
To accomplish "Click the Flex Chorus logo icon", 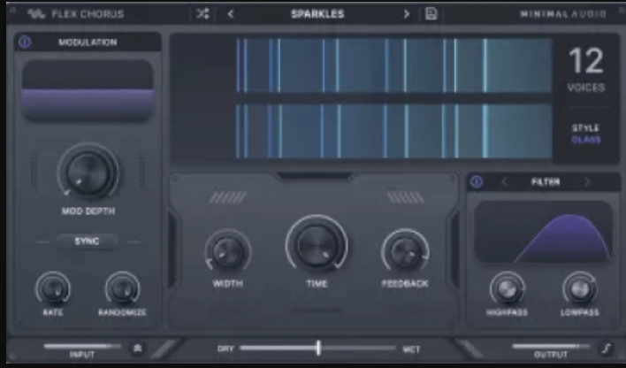I will [x=36, y=14].
